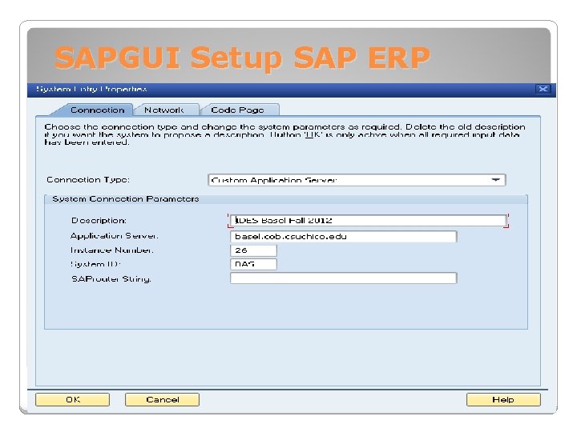Click the Description input field
The image size is (577, 432).
[368, 221]
